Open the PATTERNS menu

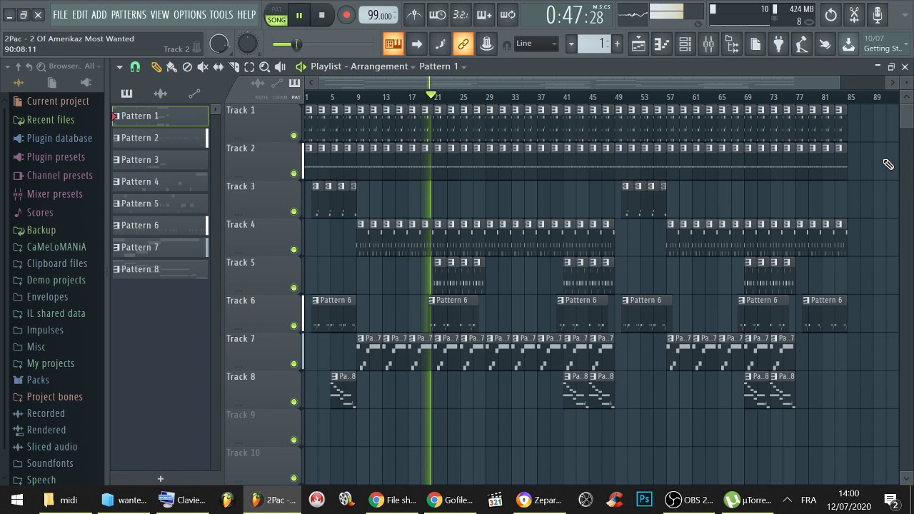coord(129,14)
